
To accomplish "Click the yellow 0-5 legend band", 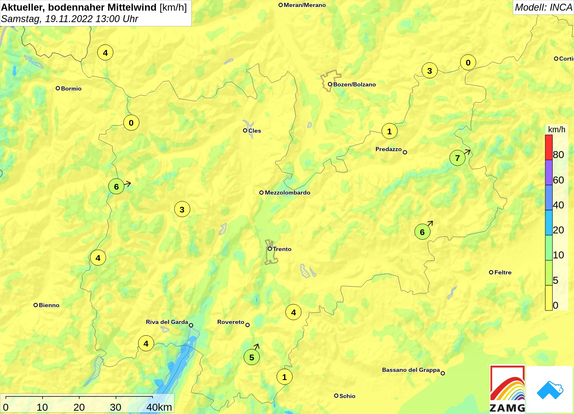I will pos(549,298).
